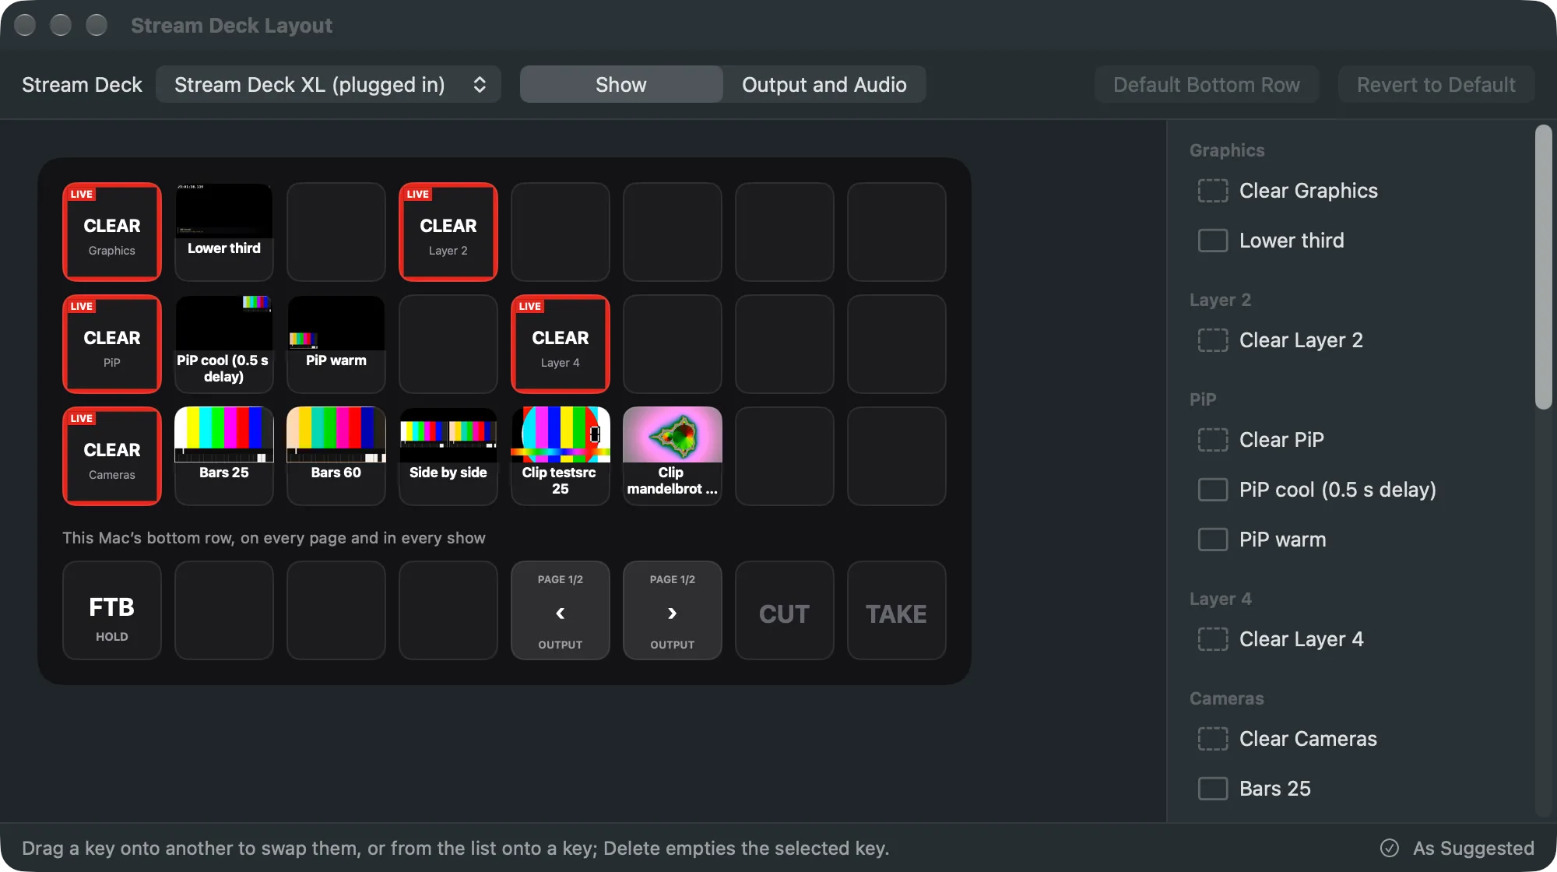Click the square icon beside PiP cool
The width and height of the screenshot is (1557, 872).
pos(1213,490)
